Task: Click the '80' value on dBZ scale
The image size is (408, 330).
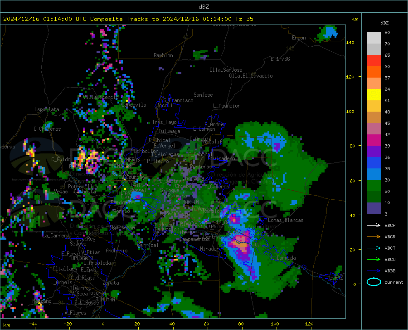Action: click(387, 32)
